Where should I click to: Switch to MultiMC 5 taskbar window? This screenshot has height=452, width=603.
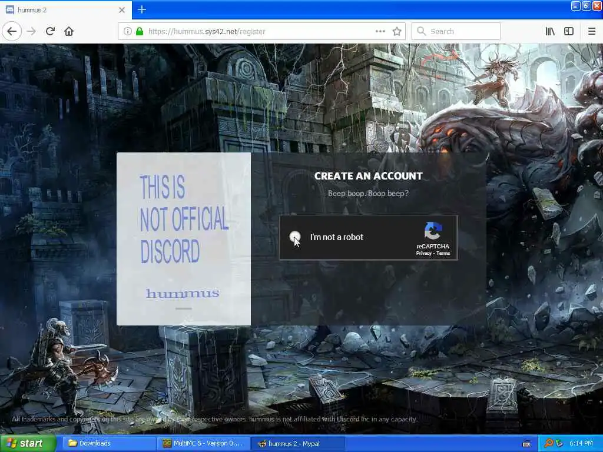click(x=203, y=444)
